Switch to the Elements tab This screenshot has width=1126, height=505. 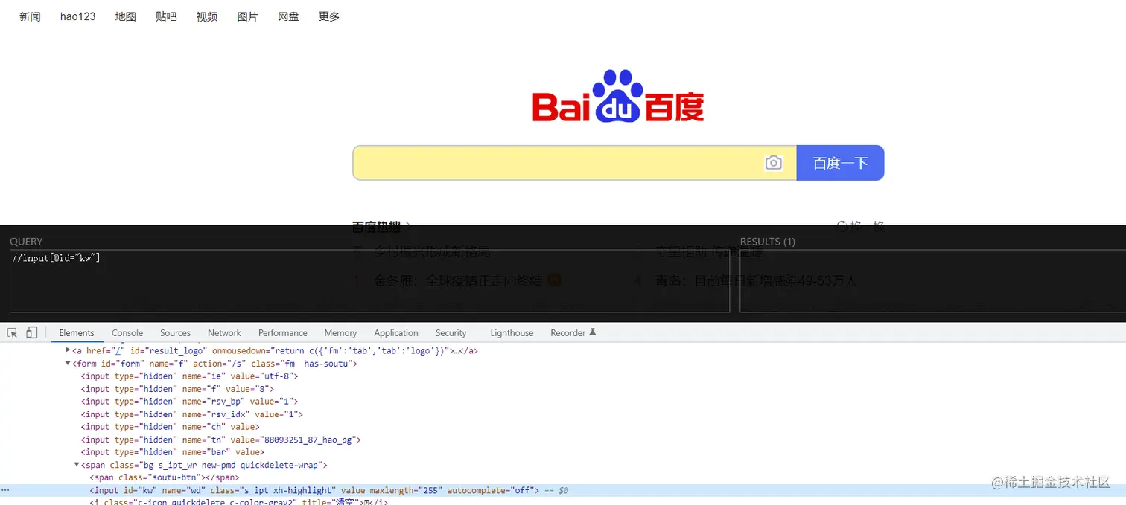pyautogui.click(x=77, y=333)
